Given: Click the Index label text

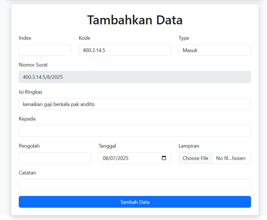Looking at the screenshot, I should point(25,38).
